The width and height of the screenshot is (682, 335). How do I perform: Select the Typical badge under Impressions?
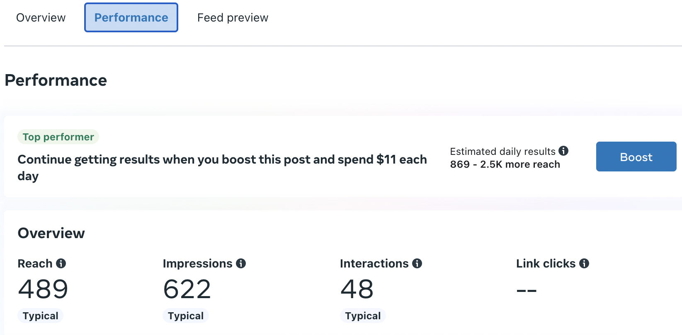[x=185, y=316]
